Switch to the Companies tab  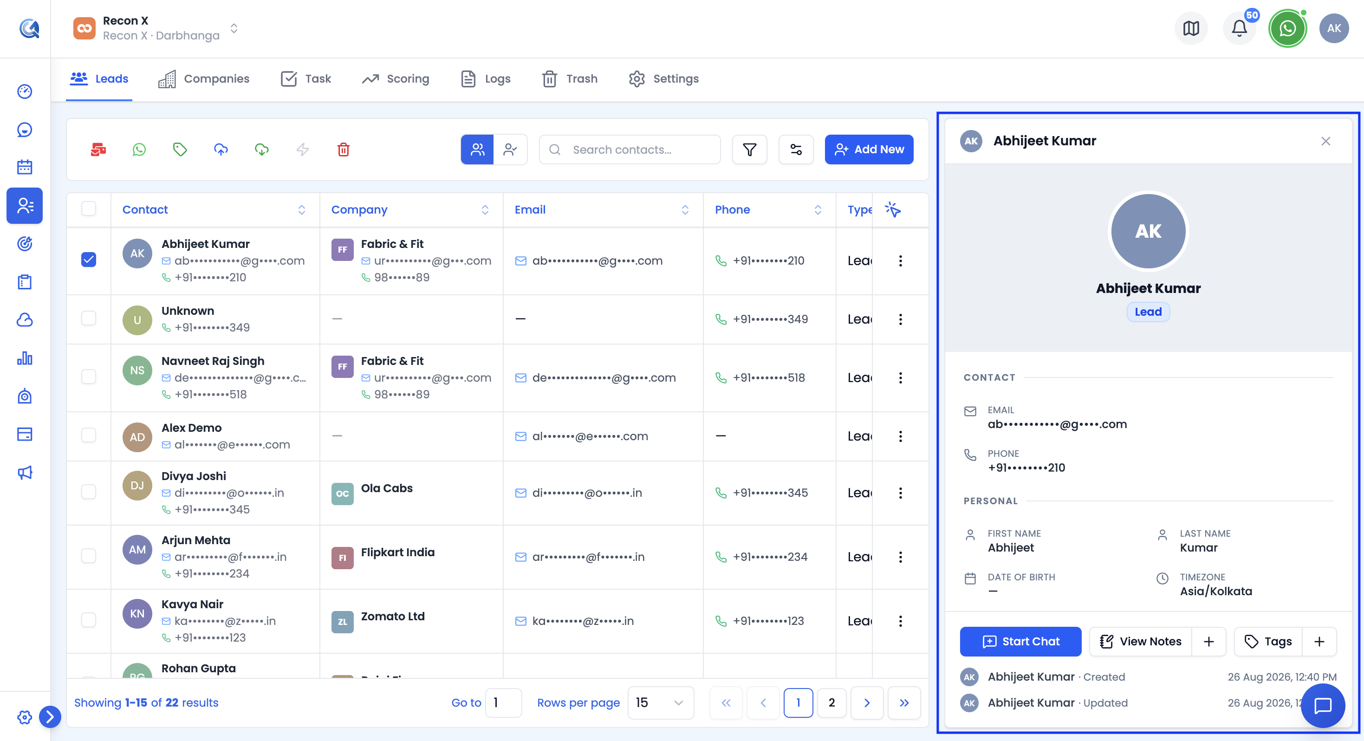(204, 79)
